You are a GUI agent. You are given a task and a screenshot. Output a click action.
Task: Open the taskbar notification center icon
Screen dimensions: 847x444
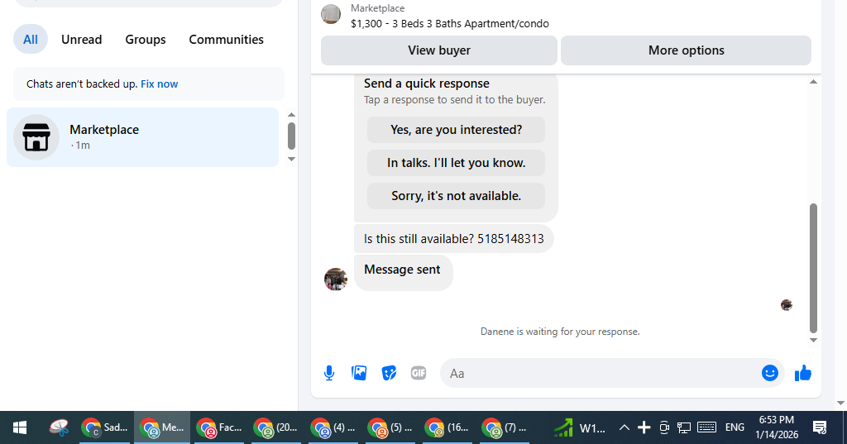820,427
